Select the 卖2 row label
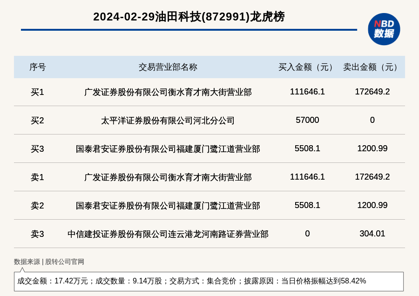Screen dimensions: 419x296 [x=37, y=206]
